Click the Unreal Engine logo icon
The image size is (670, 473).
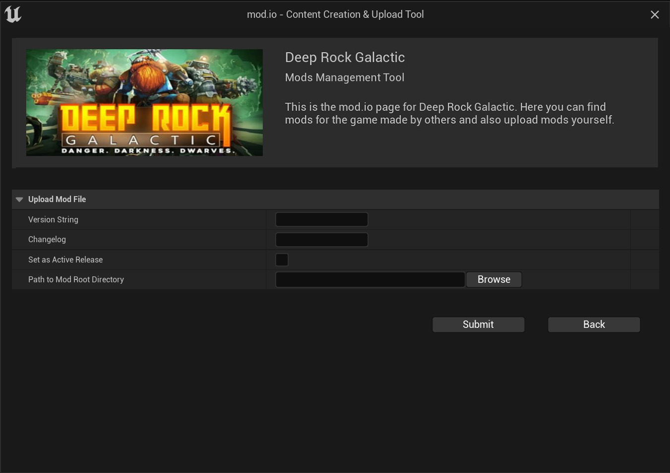pyautogui.click(x=13, y=14)
